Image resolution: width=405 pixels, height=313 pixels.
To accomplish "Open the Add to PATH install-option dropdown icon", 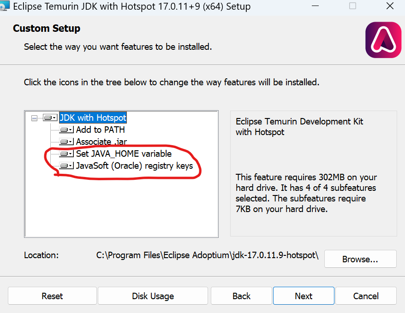I will pos(66,130).
